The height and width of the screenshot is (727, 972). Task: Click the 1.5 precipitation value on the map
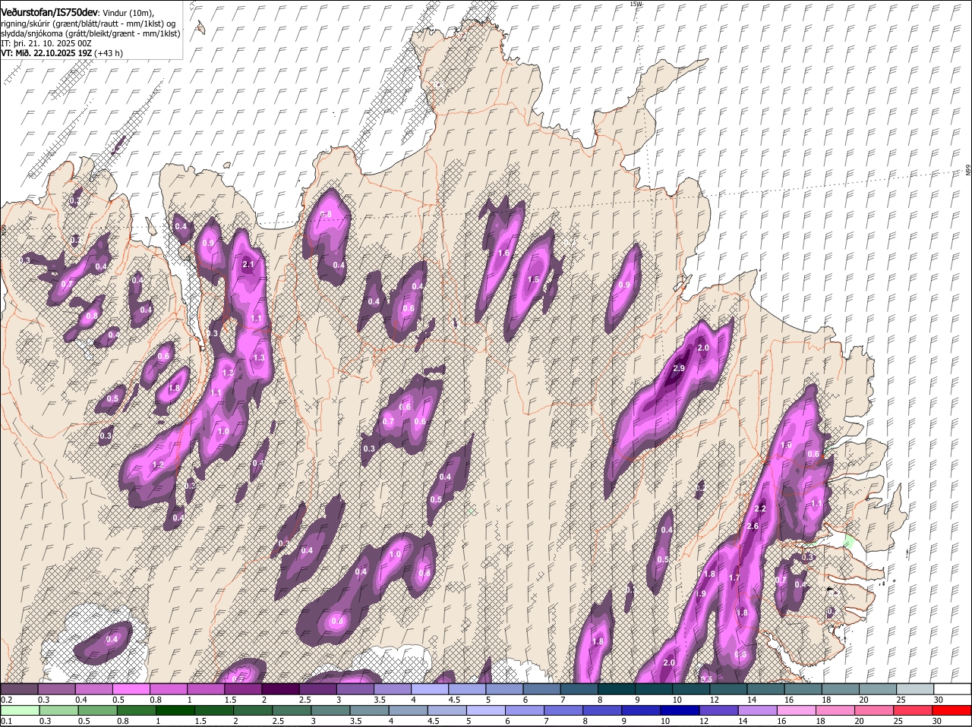(x=533, y=279)
